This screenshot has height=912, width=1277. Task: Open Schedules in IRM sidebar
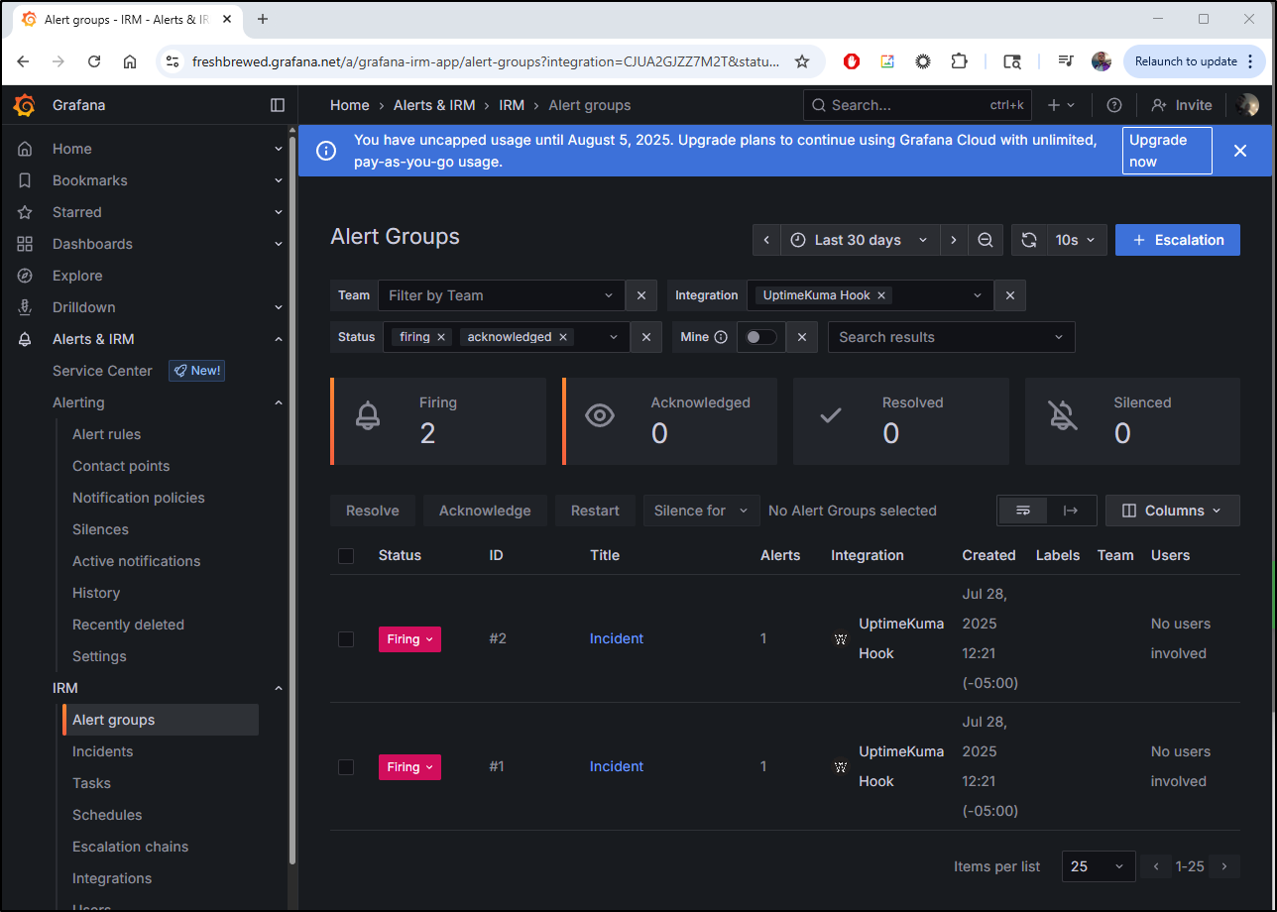(107, 815)
